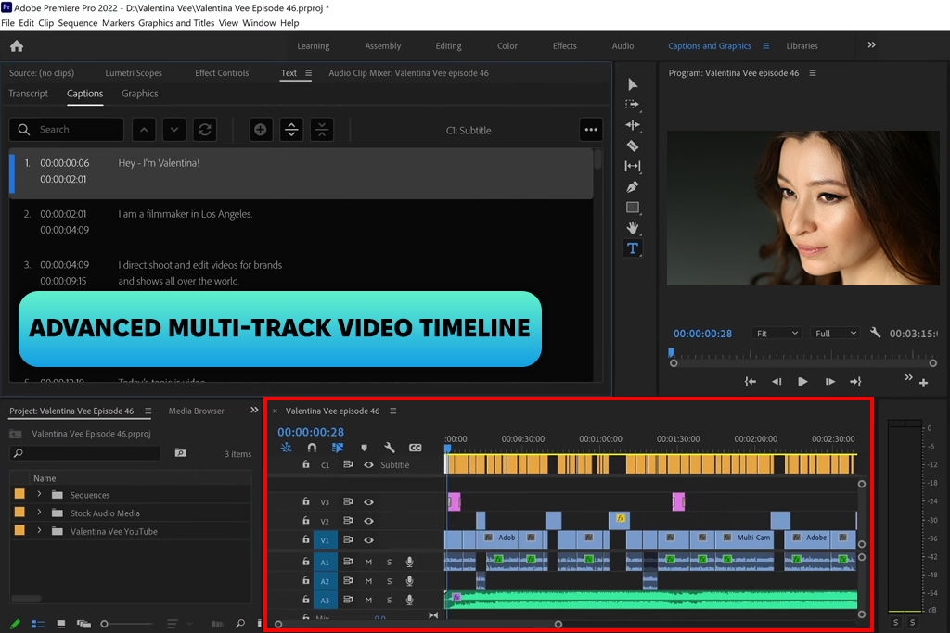This screenshot has height=633, width=950.
Task: Expand the Valentina Vee YouTube bin
Action: tap(39, 531)
